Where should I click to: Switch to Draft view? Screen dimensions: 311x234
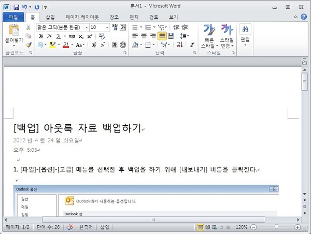(228, 227)
